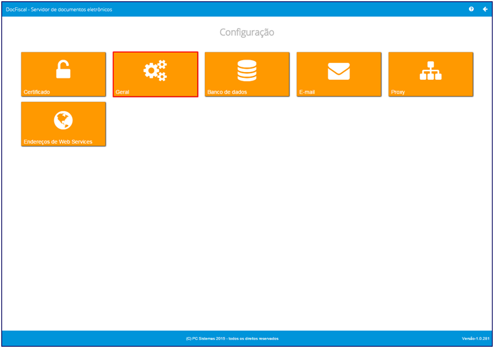Open the Banco de dados tile
494x348 pixels.
(247, 75)
